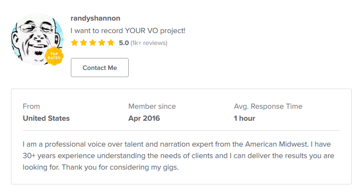Open randyshannon's profile avatar picture
The height and width of the screenshot is (194, 358).
(x=37, y=39)
